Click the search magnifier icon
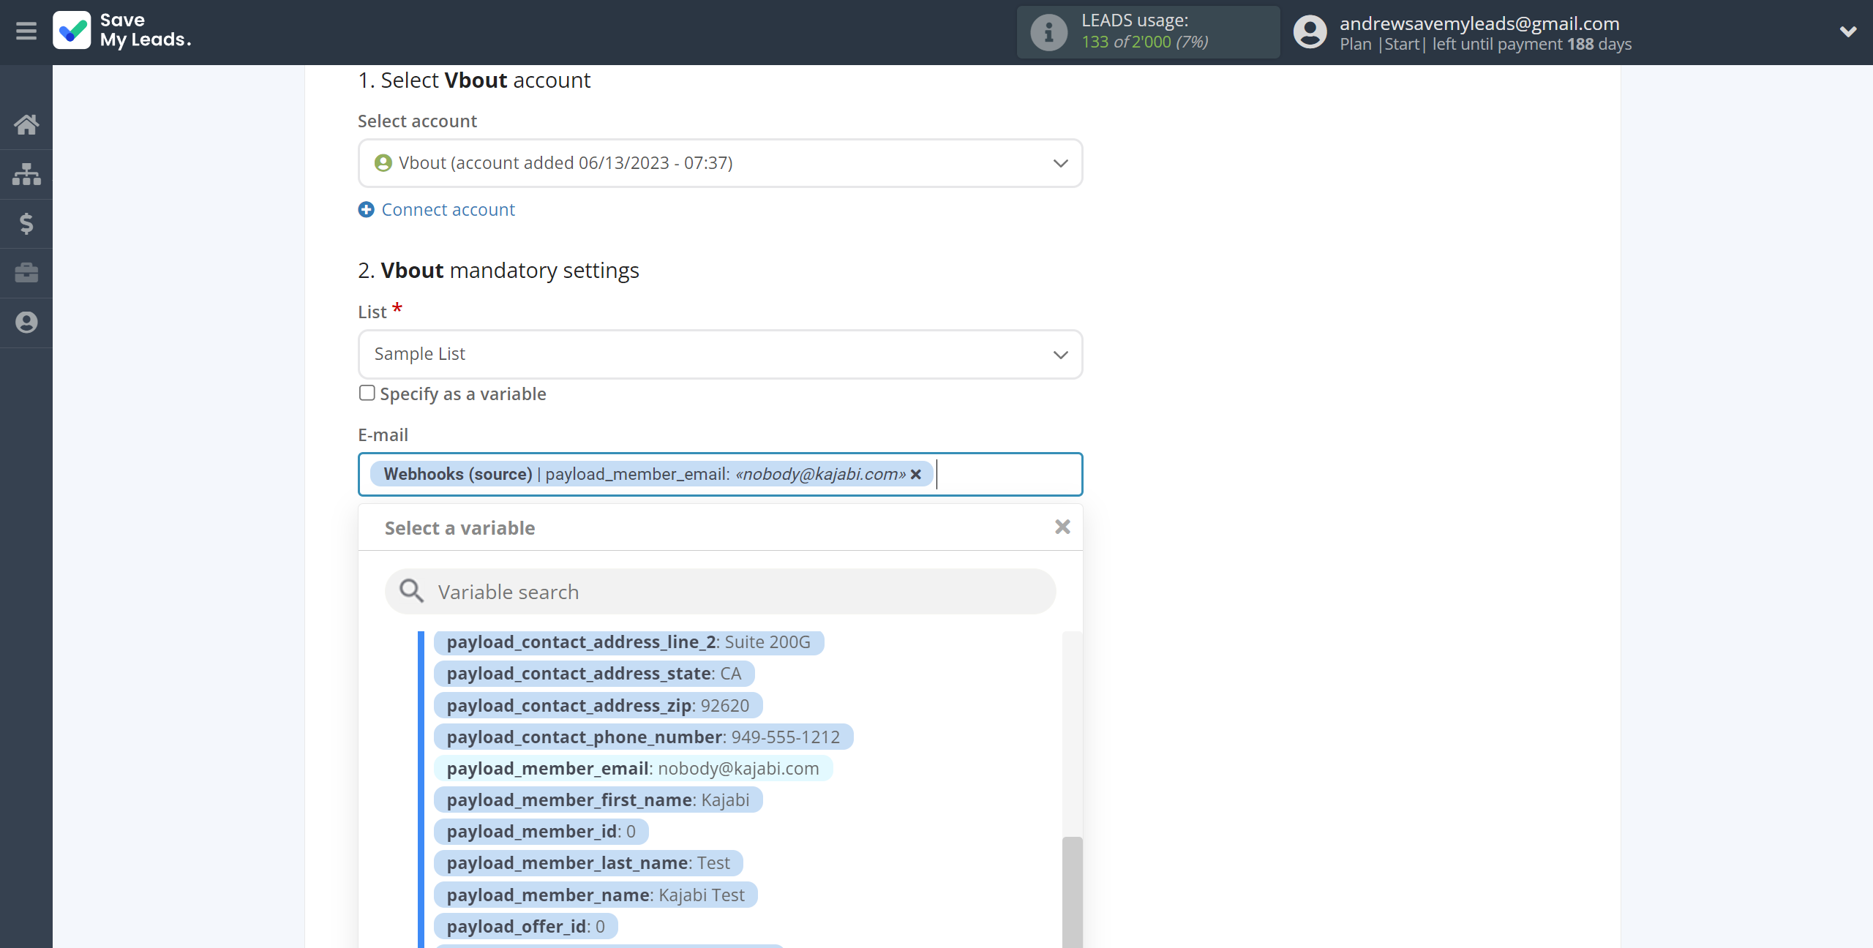 411,591
